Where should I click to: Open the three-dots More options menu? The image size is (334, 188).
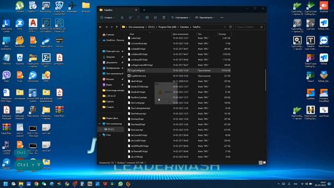click(222, 17)
